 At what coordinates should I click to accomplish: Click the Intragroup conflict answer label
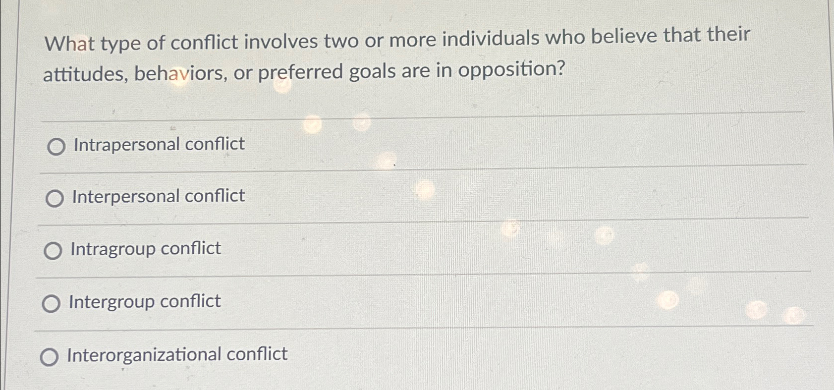[146, 249]
